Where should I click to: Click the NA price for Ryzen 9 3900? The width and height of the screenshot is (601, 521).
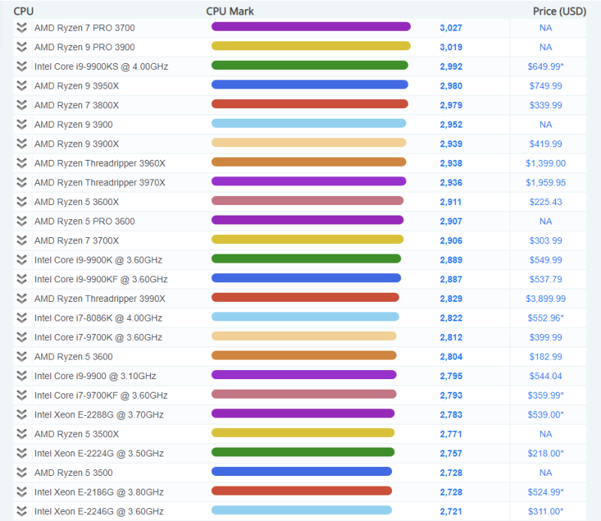coord(546,125)
